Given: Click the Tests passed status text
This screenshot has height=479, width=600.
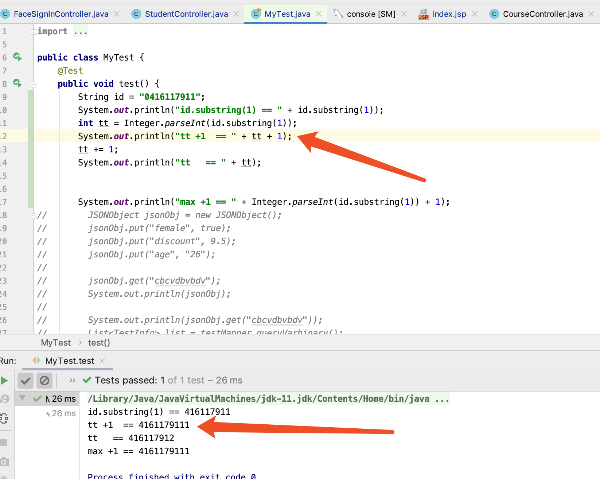Looking at the screenshot, I should click(168, 381).
